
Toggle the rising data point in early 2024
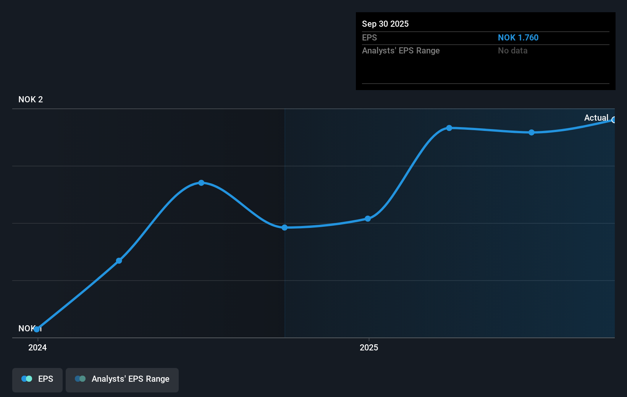pos(119,260)
